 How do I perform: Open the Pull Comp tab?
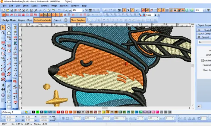tap(204, 34)
